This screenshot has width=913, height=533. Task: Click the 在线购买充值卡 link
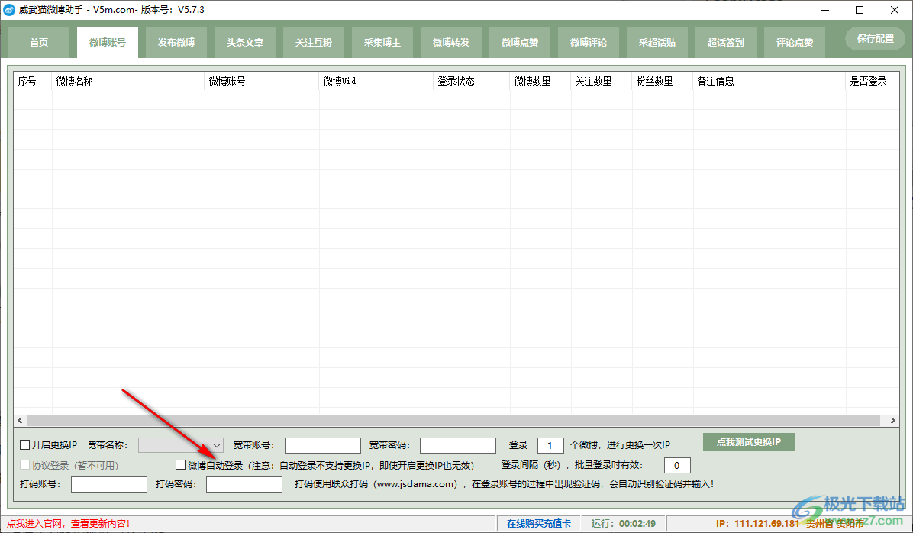[x=539, y=524]
